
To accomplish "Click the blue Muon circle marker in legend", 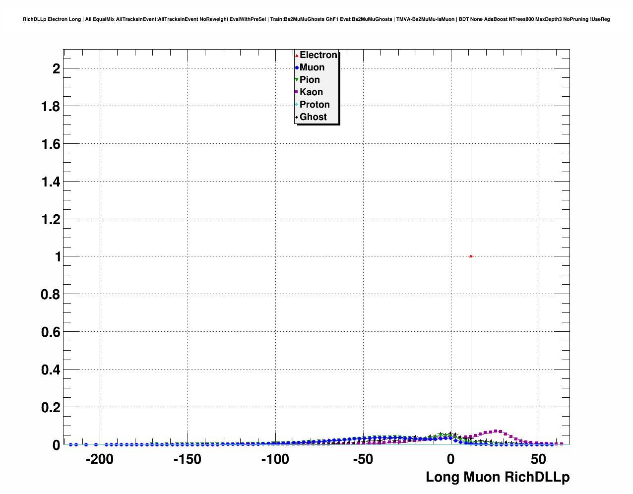I will (297, 67).
